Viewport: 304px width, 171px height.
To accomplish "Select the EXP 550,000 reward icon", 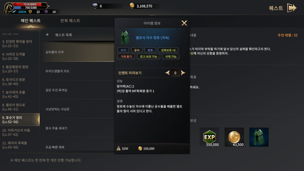I will click(x=209, y=137).
